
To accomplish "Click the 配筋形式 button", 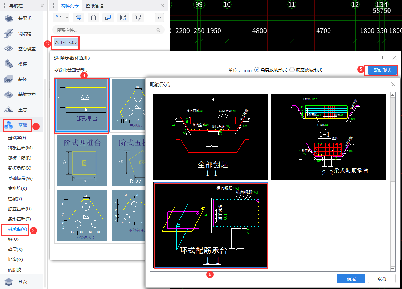I will pos(382,70).
